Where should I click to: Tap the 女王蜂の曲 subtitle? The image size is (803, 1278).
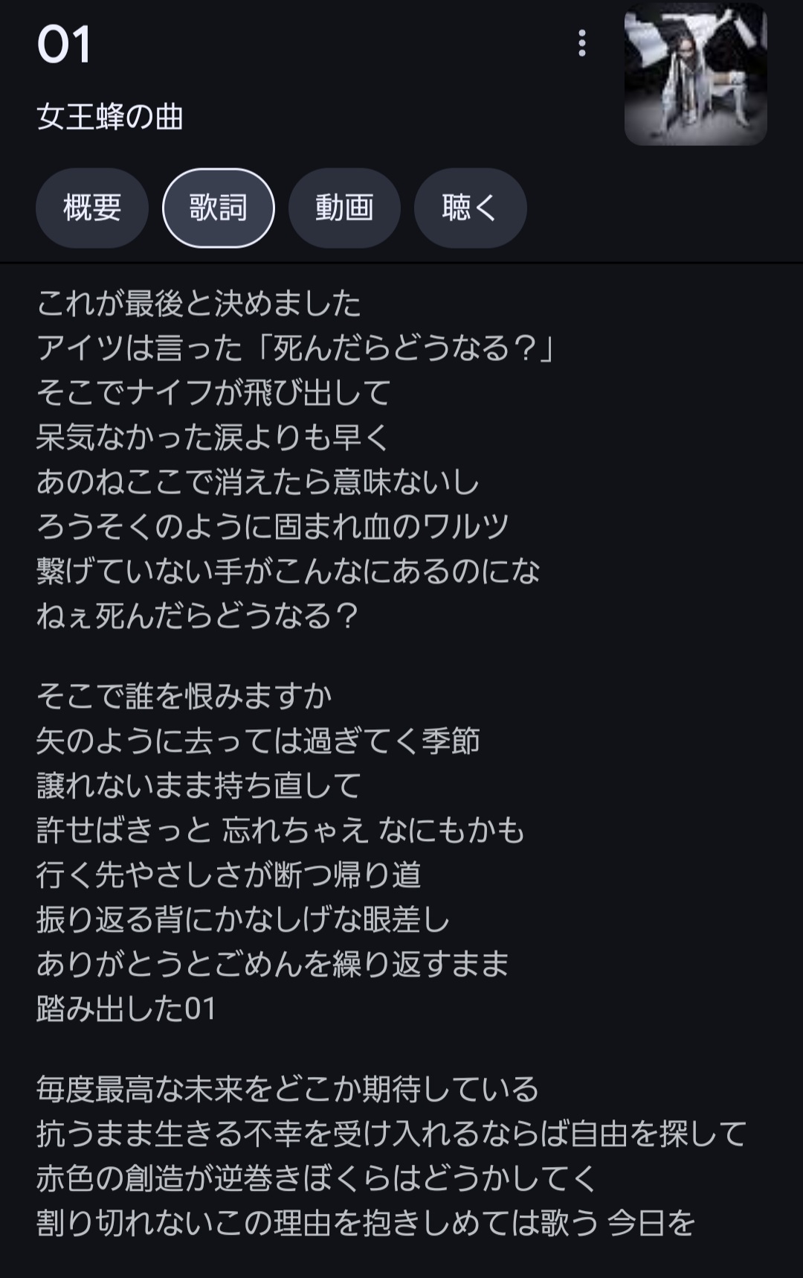click(x=110, y=117)
